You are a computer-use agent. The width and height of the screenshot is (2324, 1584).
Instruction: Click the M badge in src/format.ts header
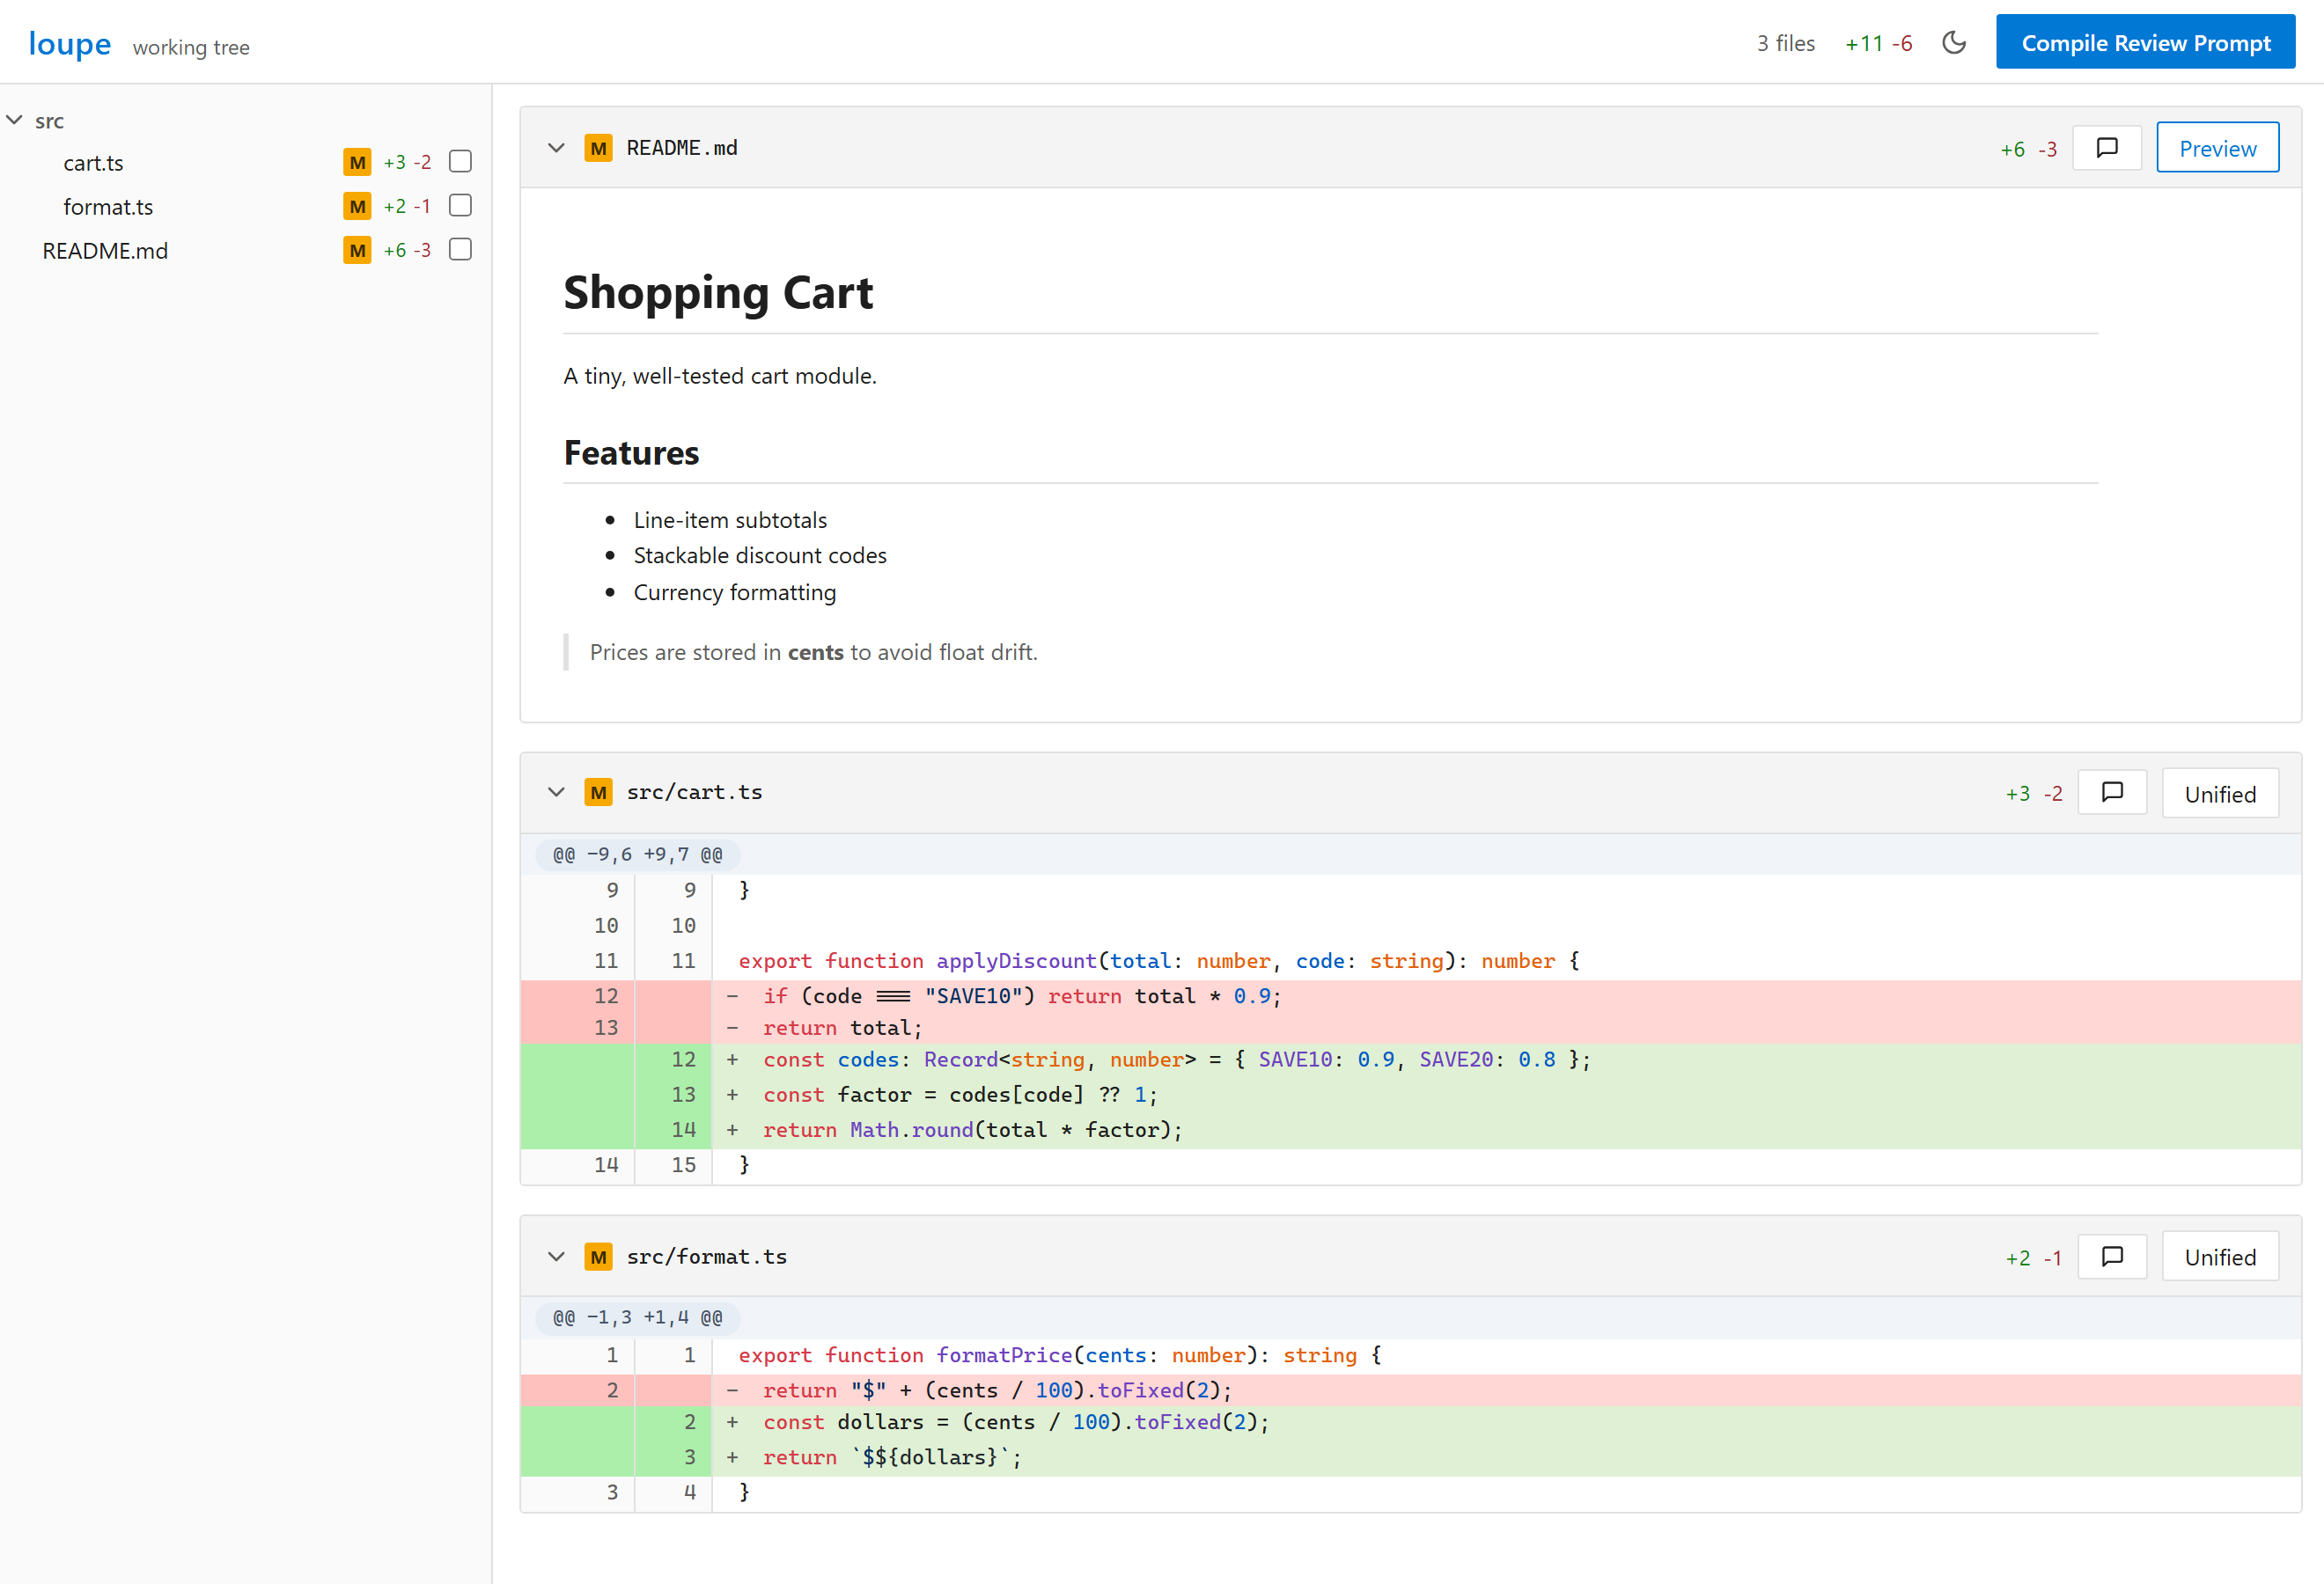coord(598,1257)
